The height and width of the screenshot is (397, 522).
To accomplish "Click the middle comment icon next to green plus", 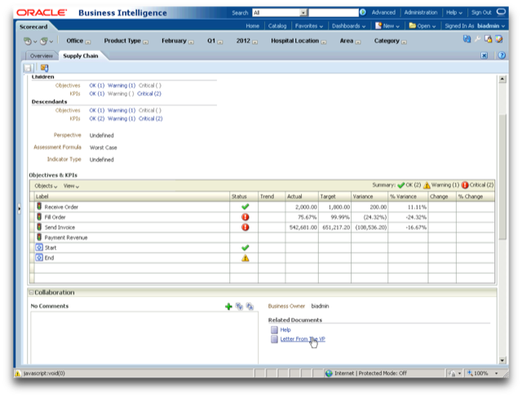I will tap(239, 307).
